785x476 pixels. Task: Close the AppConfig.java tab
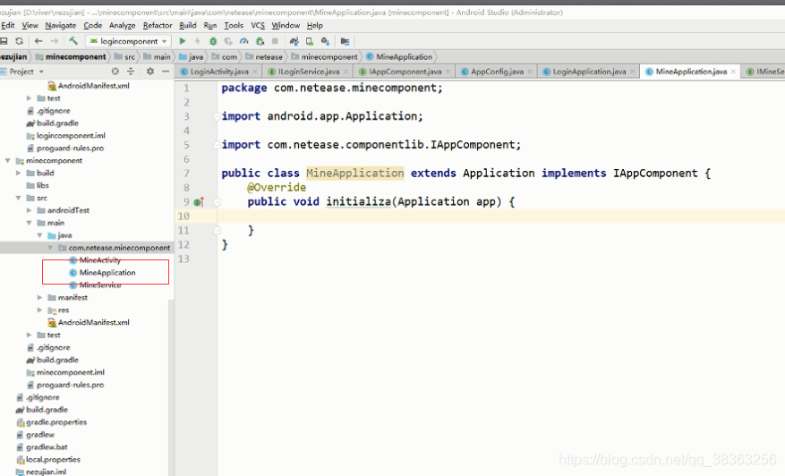tap(530, 72)
